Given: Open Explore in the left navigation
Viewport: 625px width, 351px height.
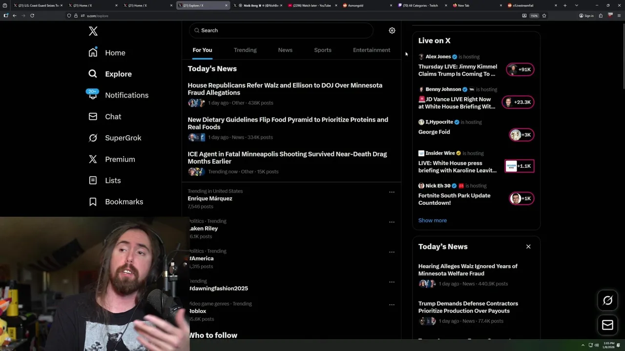Looking at the screenshot, I should click(x=110, y=74).
